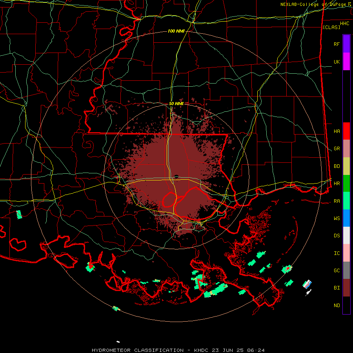Click the WS blue legend swatch
The height and width of the screenshot is (353, 353).
(346, 218)
